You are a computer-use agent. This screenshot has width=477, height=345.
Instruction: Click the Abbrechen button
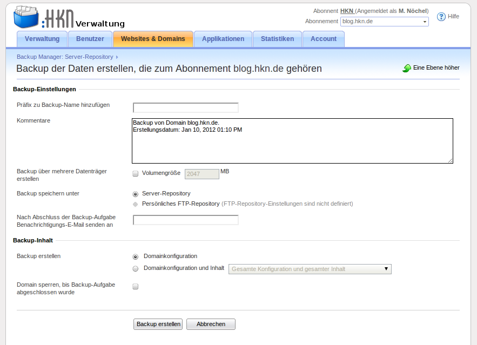click(211, 324)
